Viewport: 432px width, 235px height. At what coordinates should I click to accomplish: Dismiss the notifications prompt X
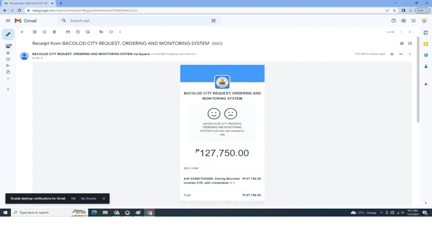(104, 198)
